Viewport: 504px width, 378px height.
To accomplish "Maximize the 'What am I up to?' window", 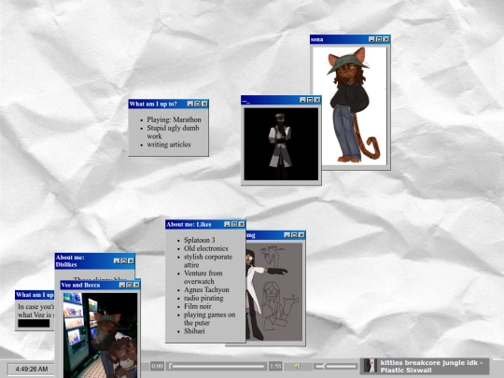I will pyautogui.click(x=197, y=104).
